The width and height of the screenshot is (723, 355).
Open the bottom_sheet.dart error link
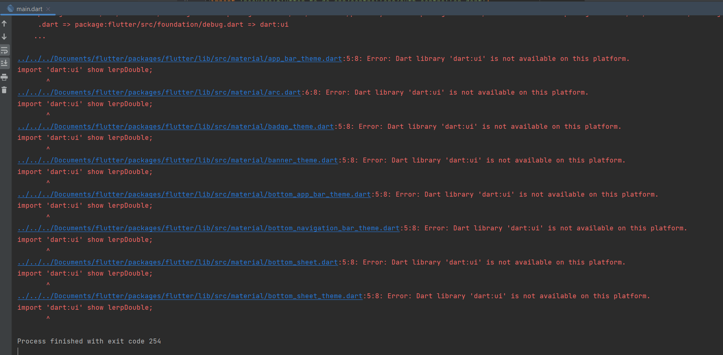tap(178, 262)
